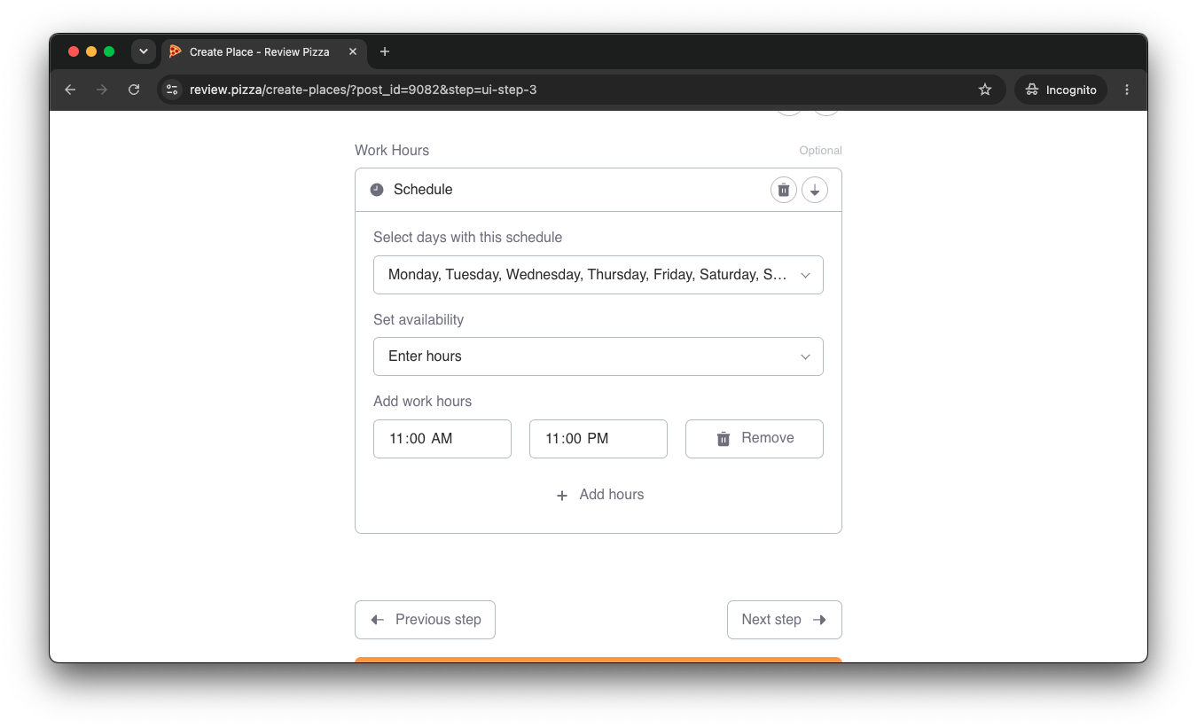
Task: Click the clock icon beside Schedule
Action: 377,190
